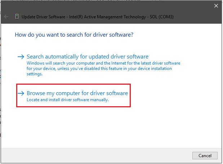Choose Search automatically for updated driver software

pyautogui.click(x=88, y=57)
